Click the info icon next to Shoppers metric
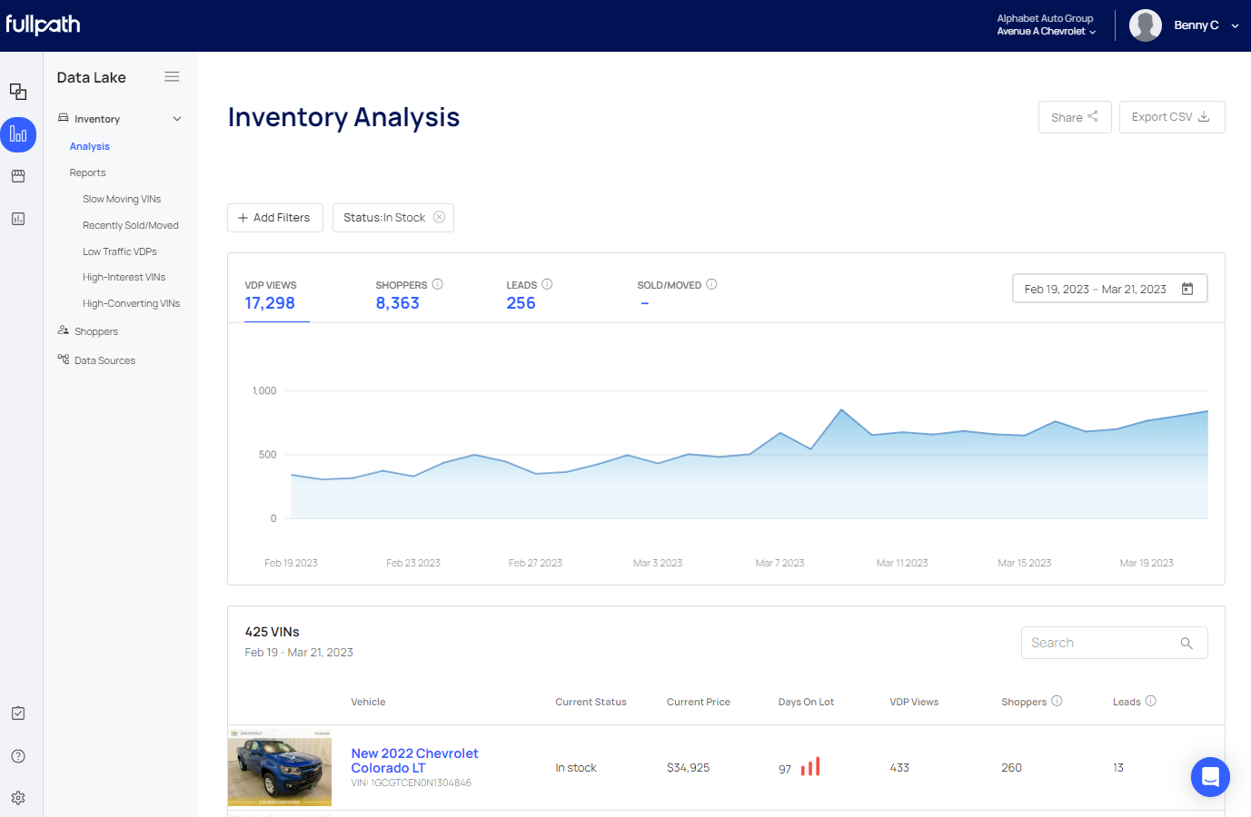This screenshot has height=817, width=1251. tap(438, 284)
